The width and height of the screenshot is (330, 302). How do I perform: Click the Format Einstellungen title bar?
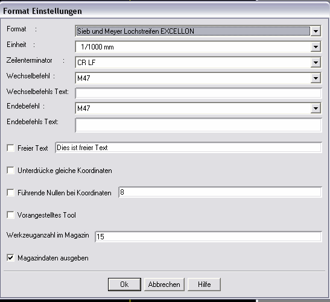[164, 11]
